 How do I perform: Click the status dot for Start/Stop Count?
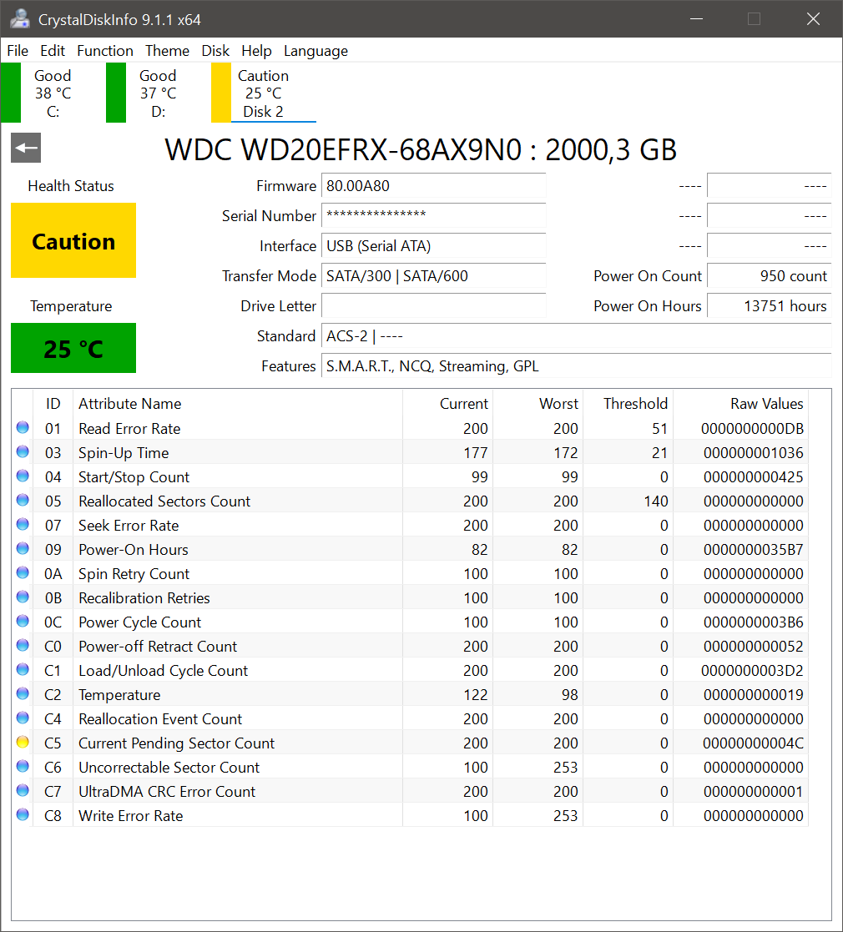click(x=23, y=476)
